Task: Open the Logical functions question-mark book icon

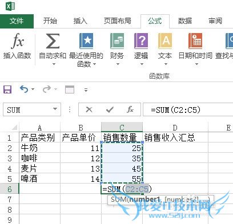Action: (x=141, y=41)
